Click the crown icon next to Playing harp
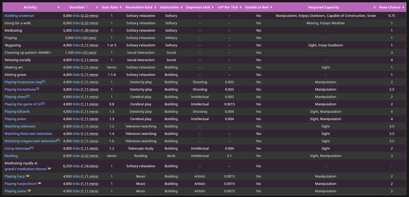This screenshot has height=197, width=409. tap(28, 176)
